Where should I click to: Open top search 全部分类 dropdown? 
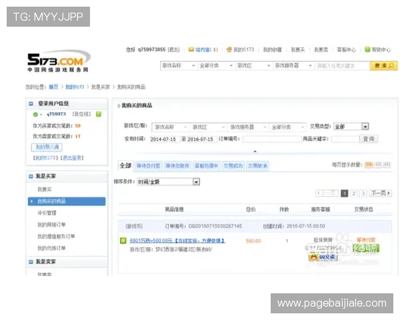coord(216,66)
